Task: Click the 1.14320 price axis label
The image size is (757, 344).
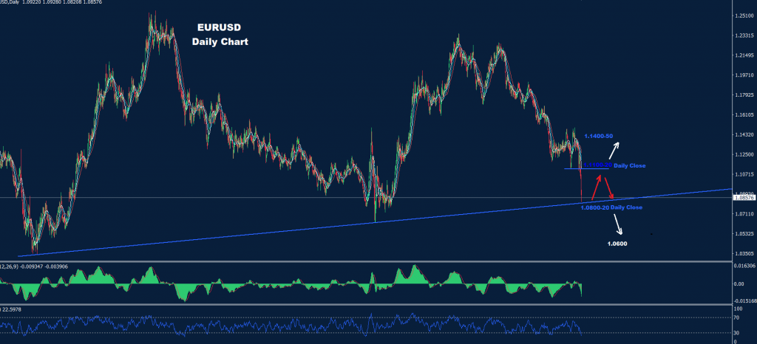Action: [x=744, y=134]
